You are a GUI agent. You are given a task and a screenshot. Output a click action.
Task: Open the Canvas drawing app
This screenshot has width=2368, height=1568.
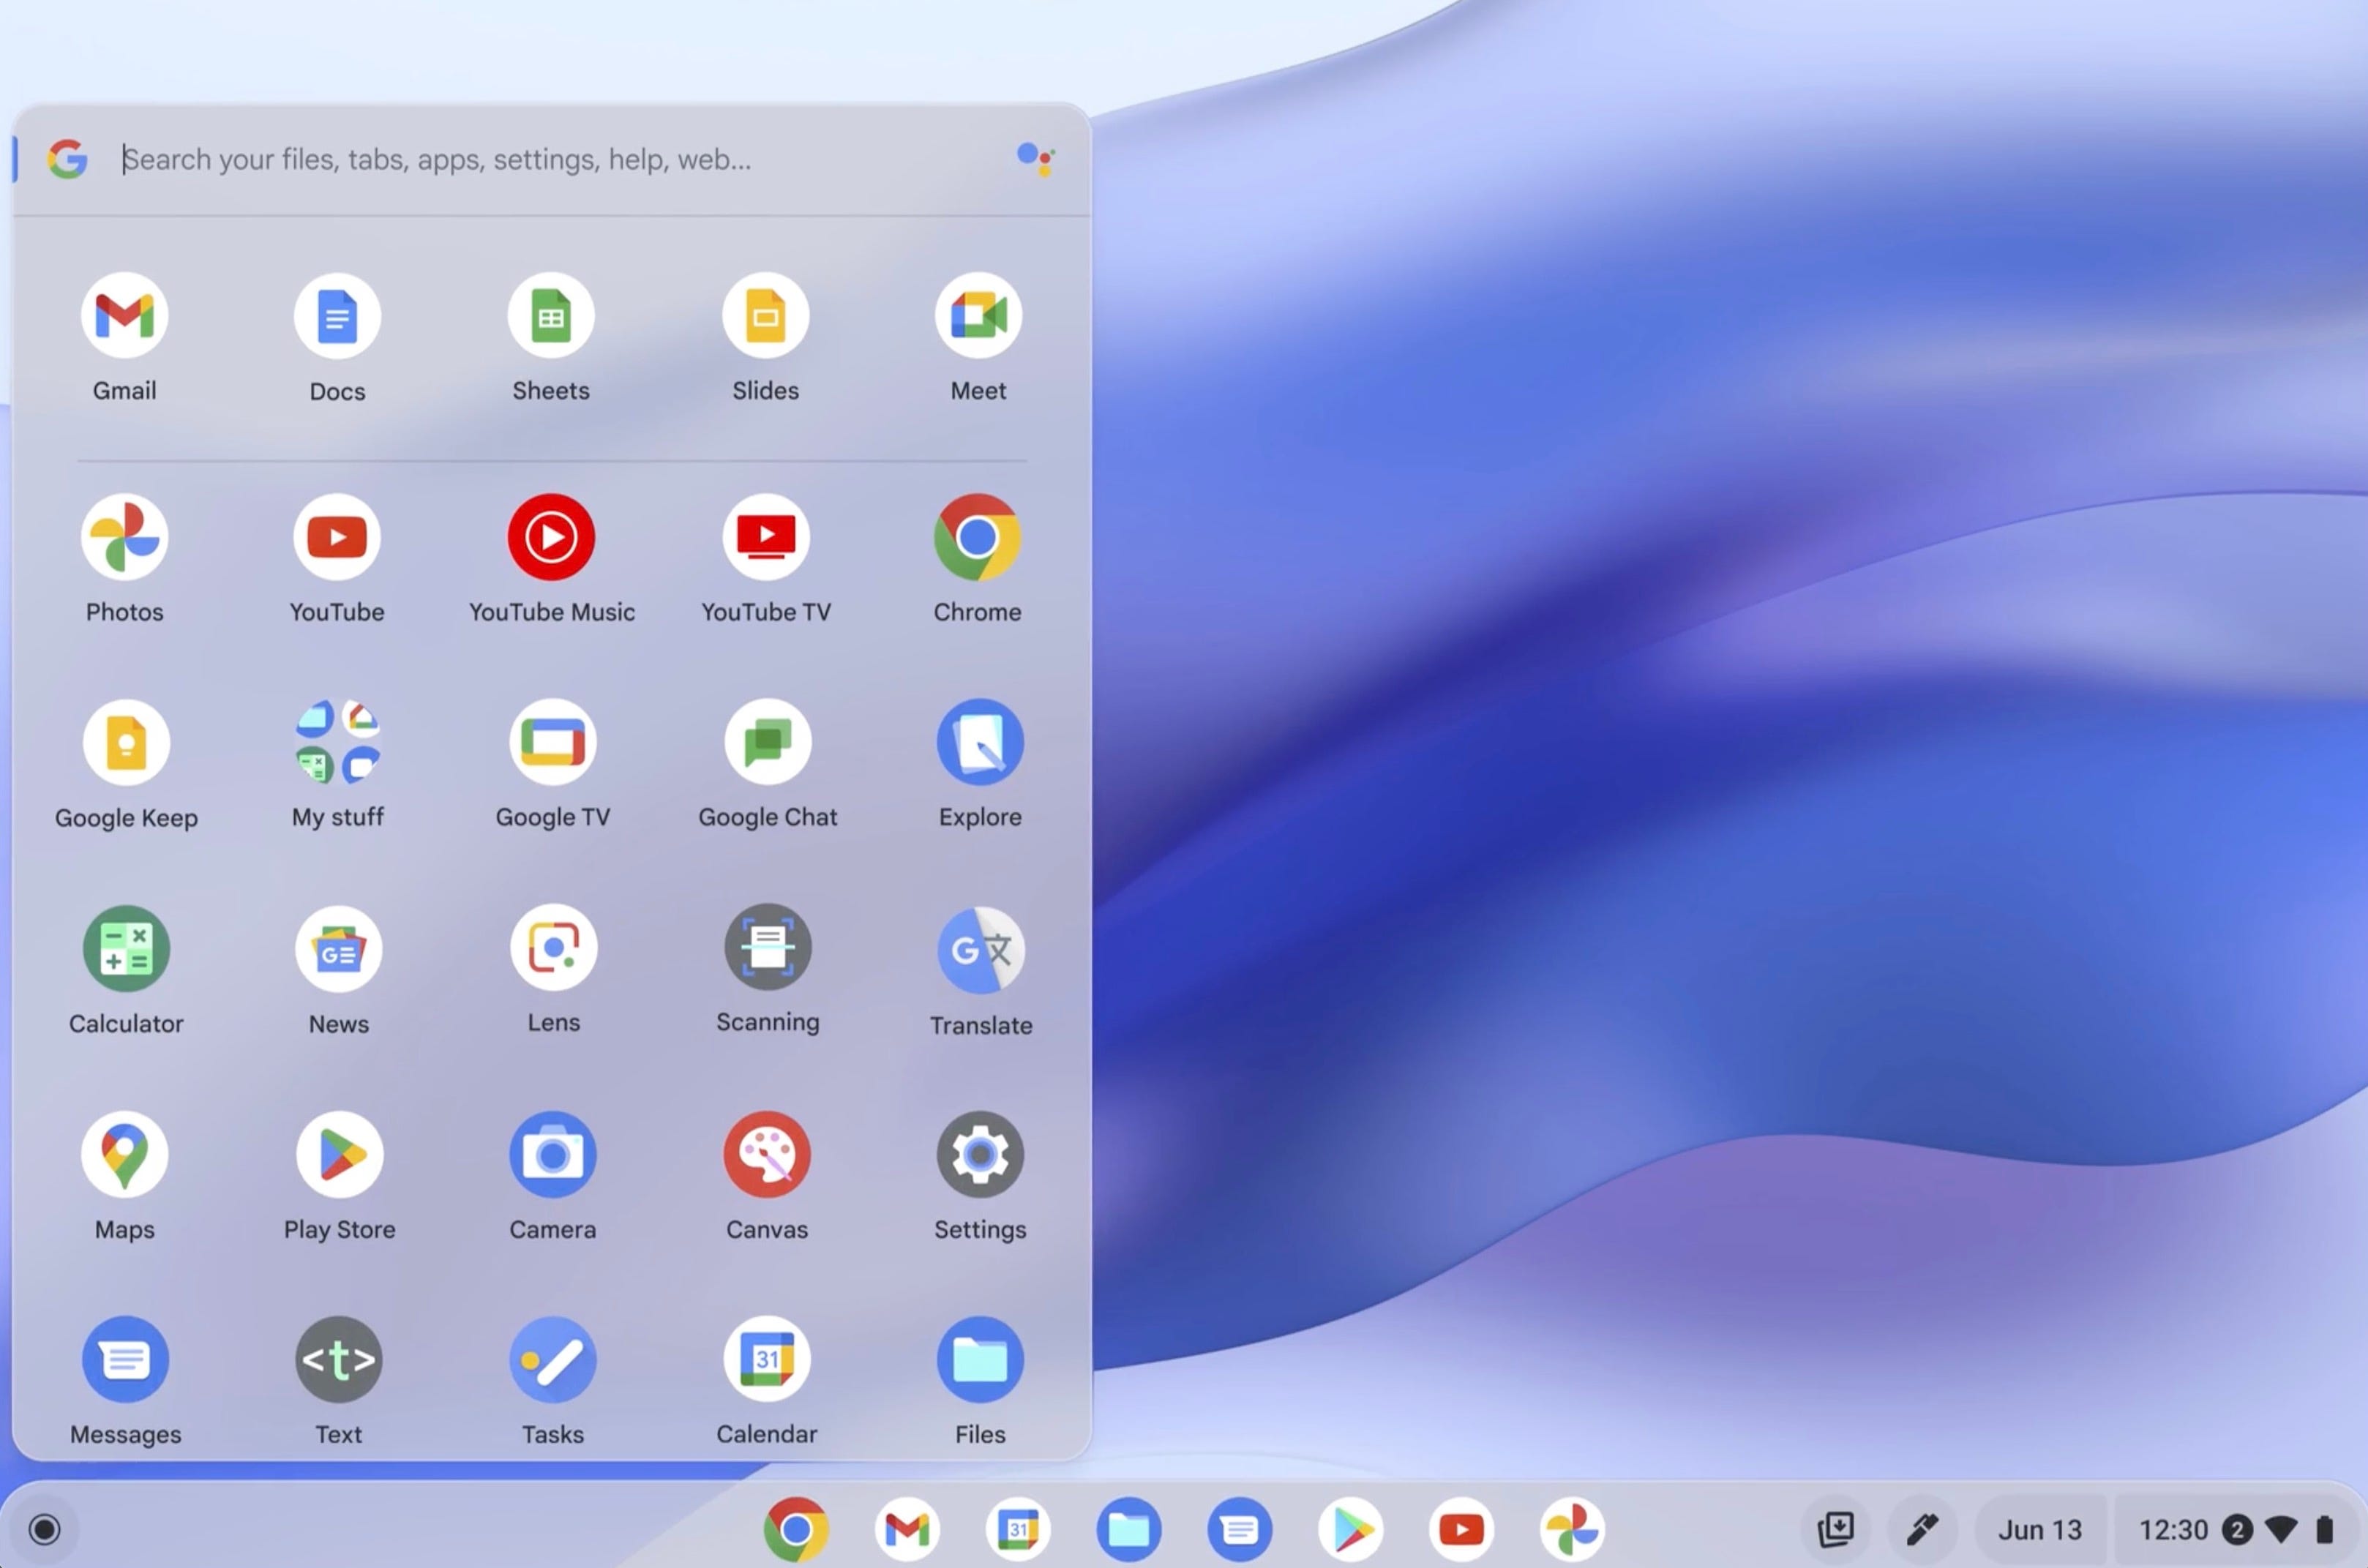point(767,1155)
